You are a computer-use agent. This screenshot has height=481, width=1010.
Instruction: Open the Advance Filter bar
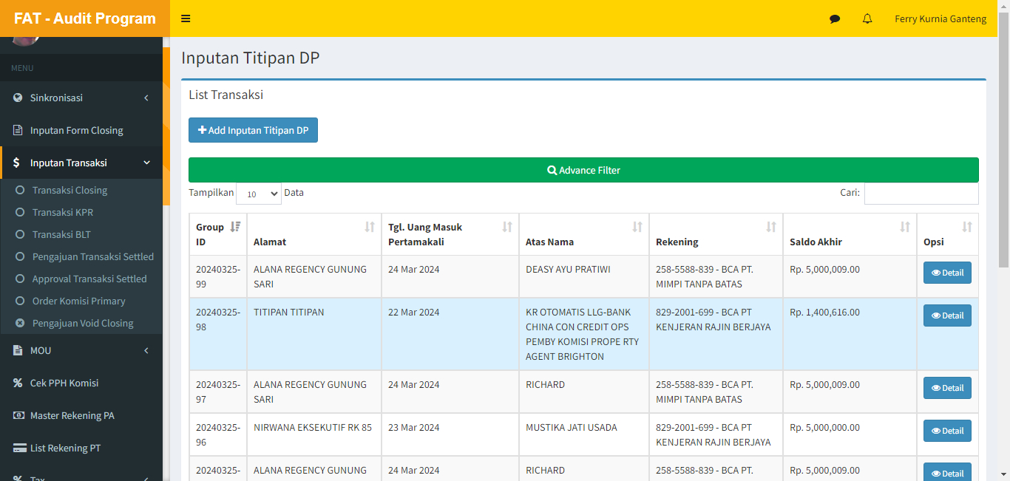[583, 170]
